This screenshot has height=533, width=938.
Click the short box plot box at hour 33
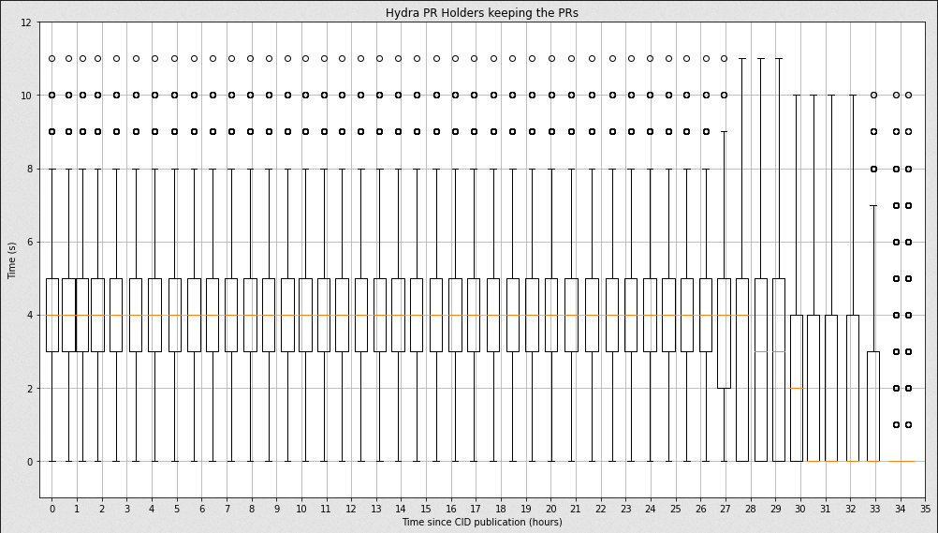pos(873,407)
